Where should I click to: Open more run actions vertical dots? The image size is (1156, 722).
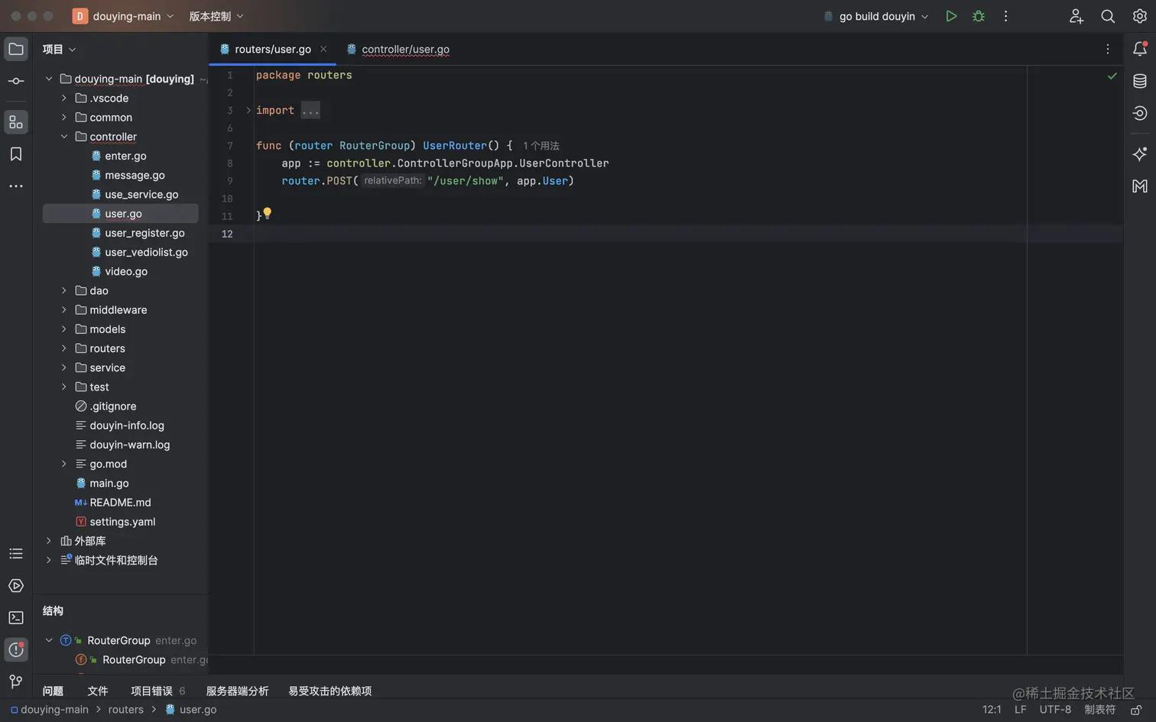(x=1006, y=16)
